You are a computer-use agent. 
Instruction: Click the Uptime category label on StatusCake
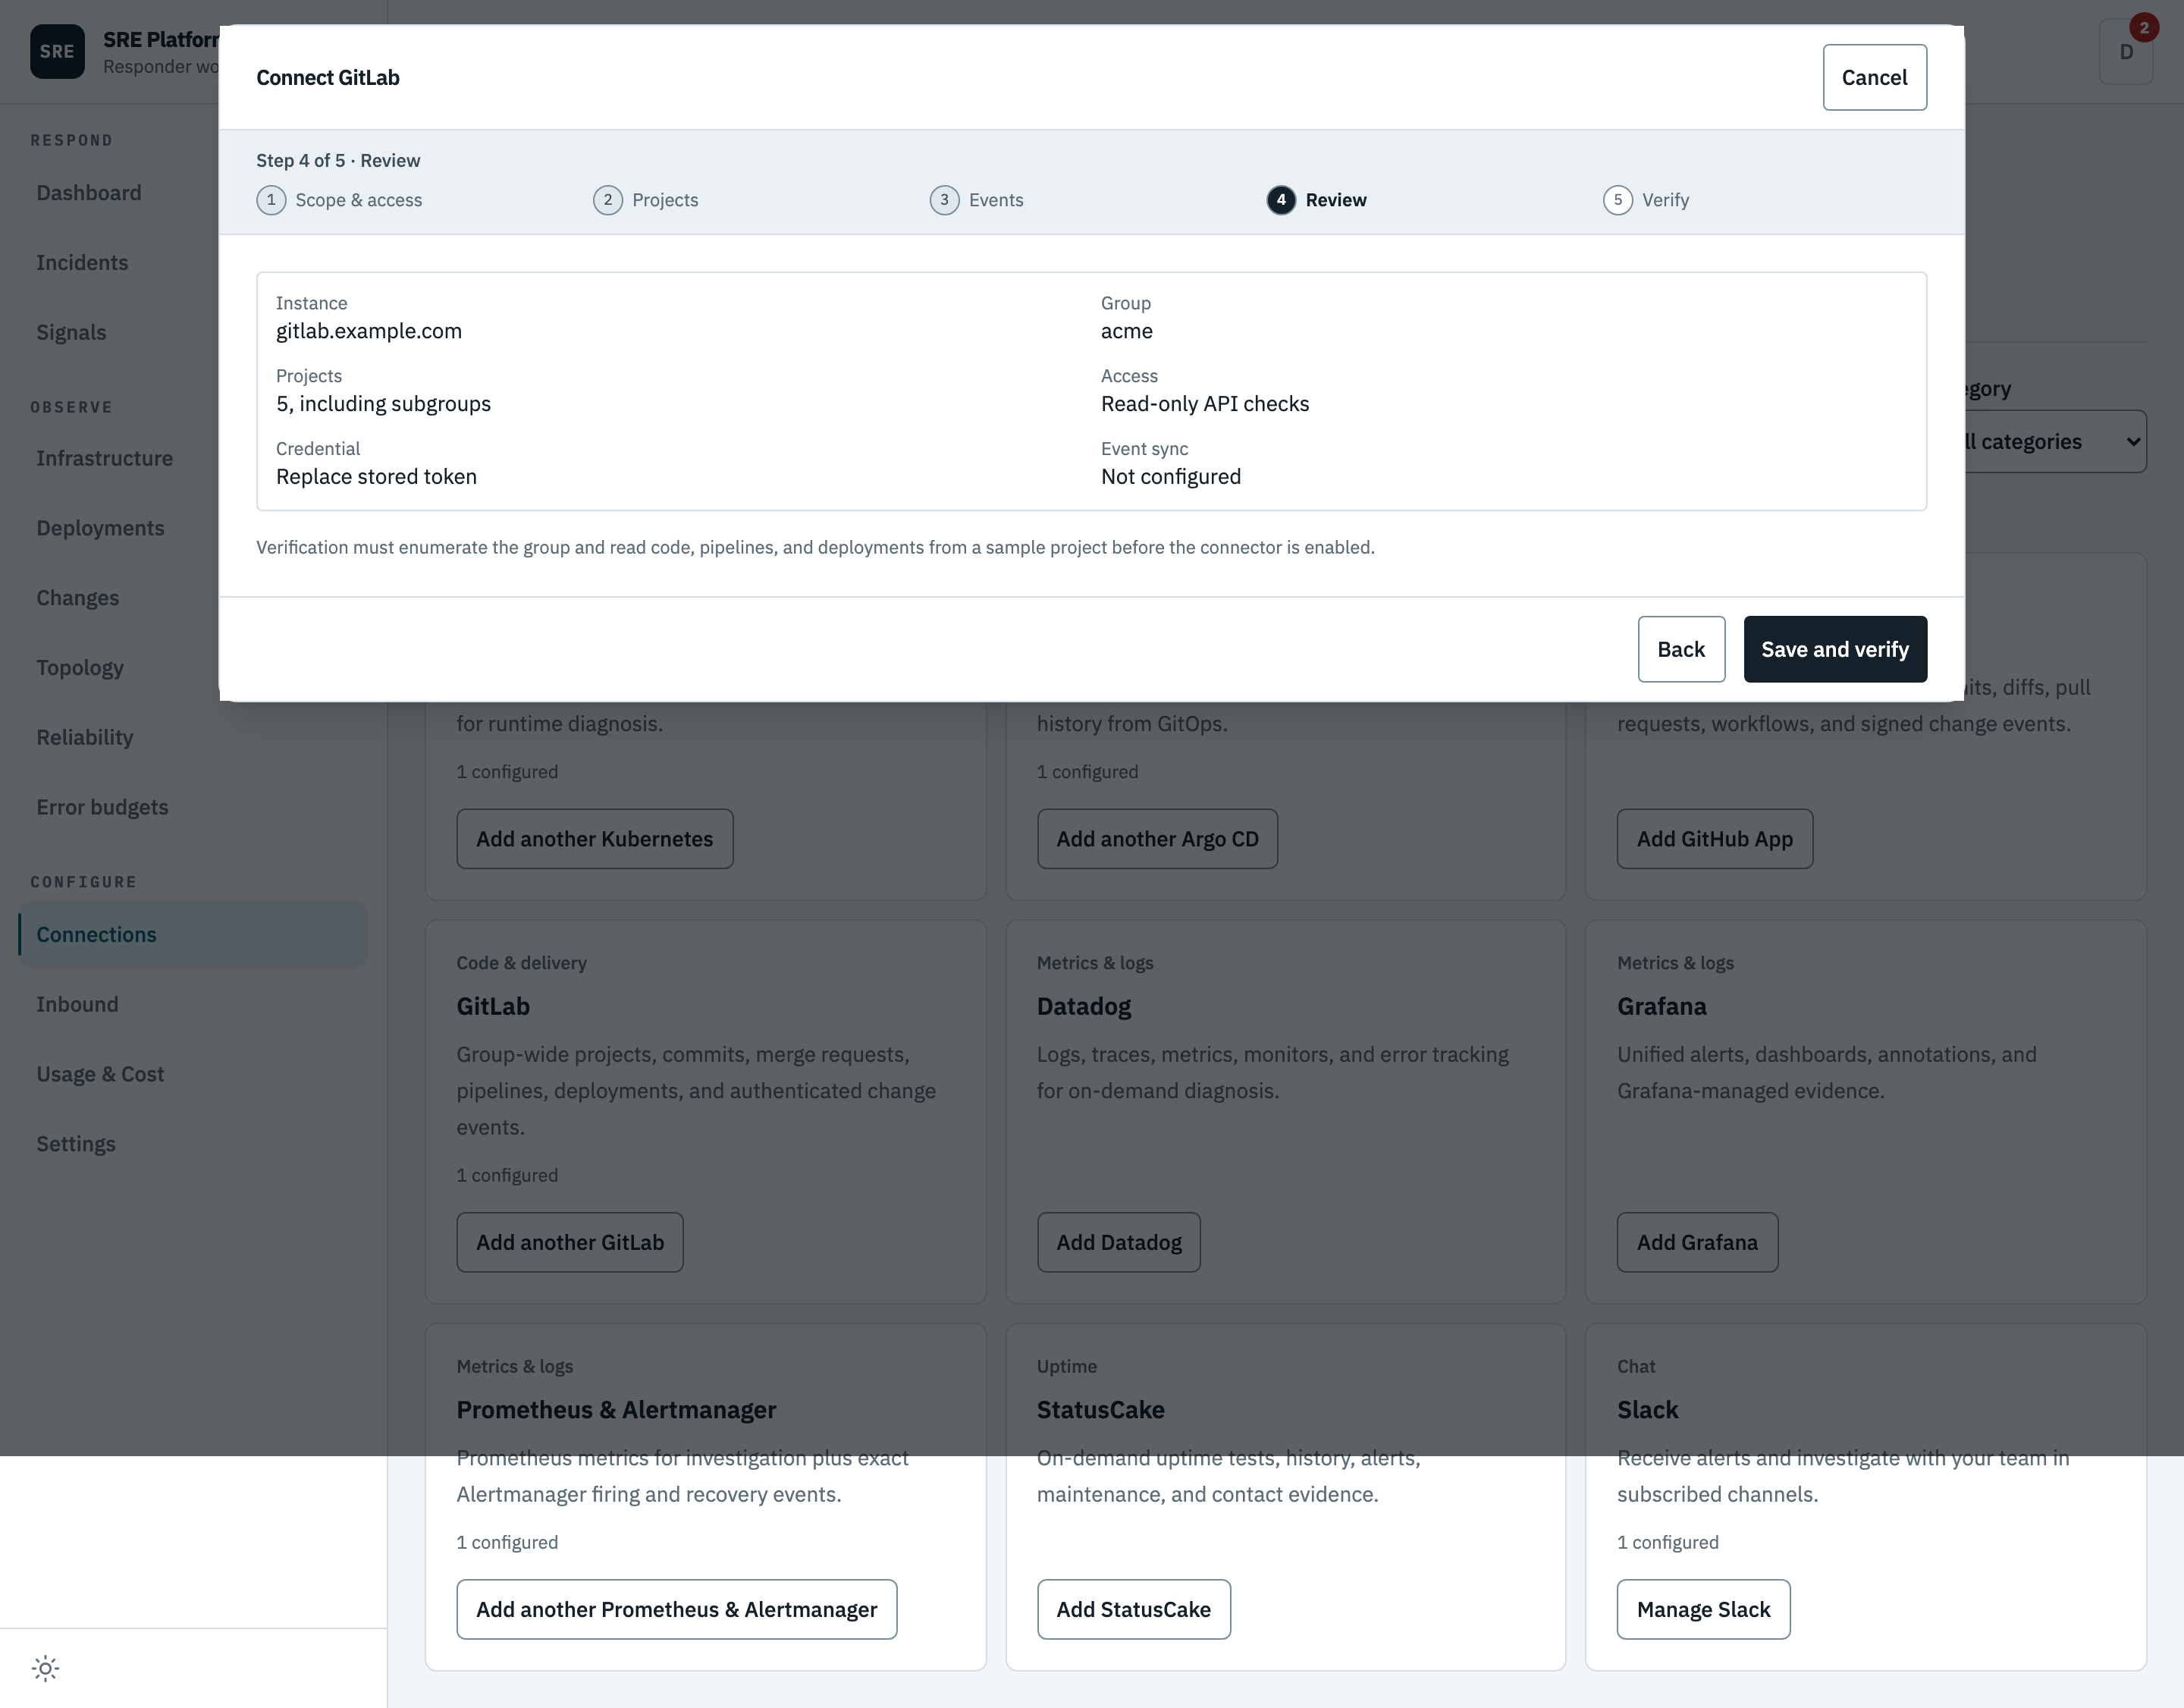coord(1066,1366)
